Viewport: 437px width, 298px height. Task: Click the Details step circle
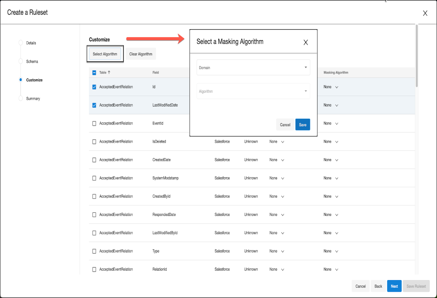pos(21,43)
